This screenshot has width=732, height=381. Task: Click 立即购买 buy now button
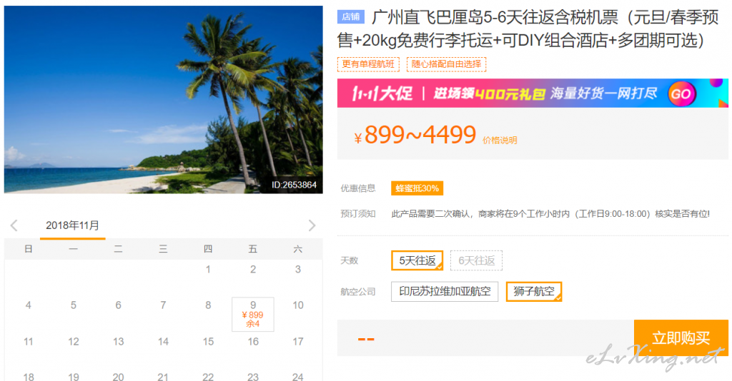(x=681, y=337)
